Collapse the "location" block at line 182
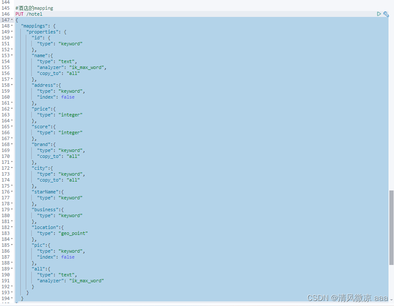 pos(12,227)
